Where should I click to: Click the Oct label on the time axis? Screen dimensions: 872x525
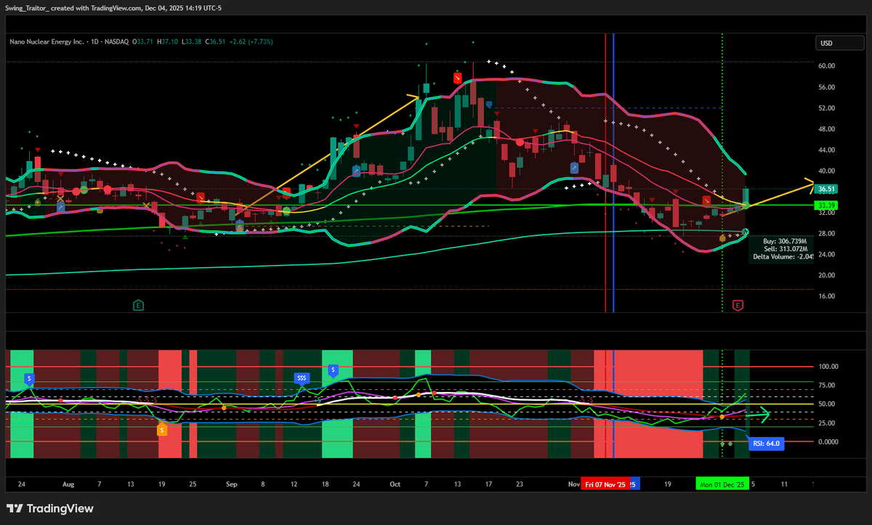395,484
